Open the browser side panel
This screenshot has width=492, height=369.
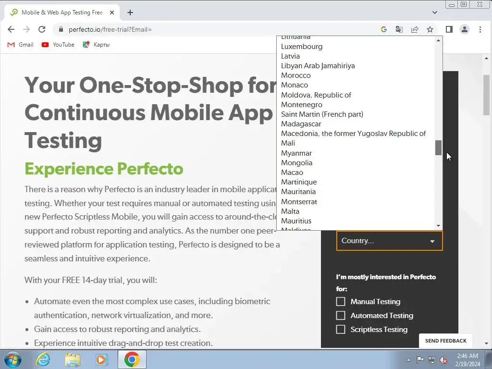coord(449,29)
